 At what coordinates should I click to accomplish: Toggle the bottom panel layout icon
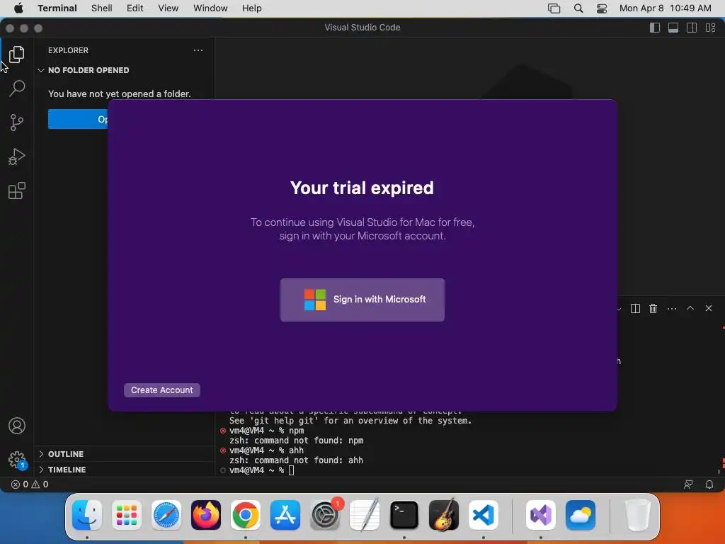[673, 28]
